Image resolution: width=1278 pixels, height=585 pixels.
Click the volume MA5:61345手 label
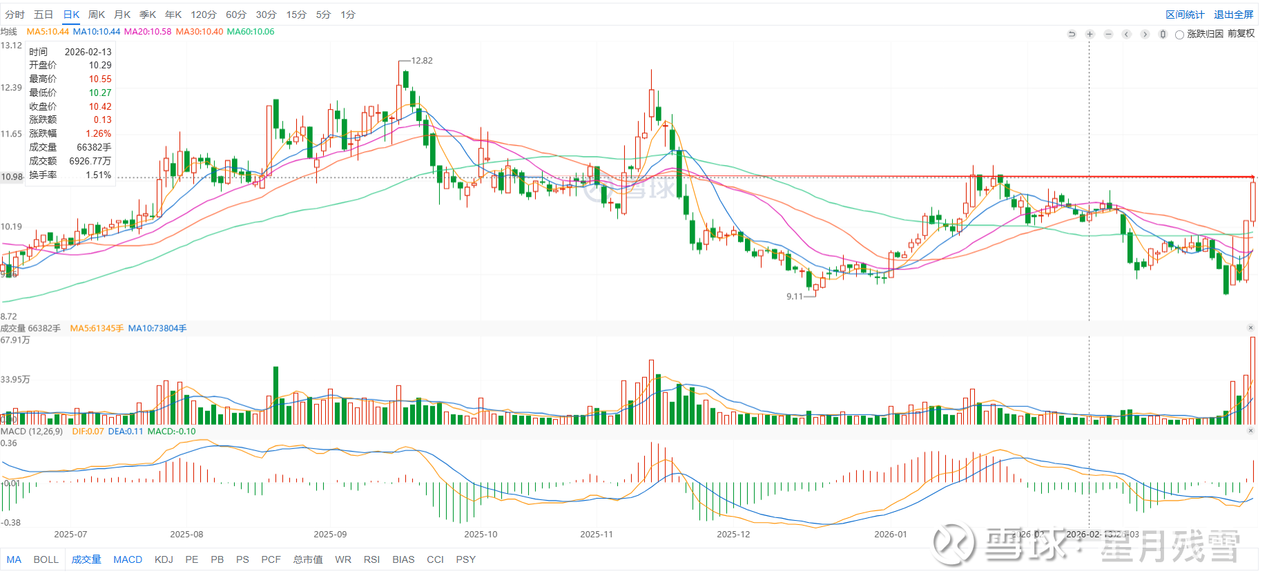97,328
